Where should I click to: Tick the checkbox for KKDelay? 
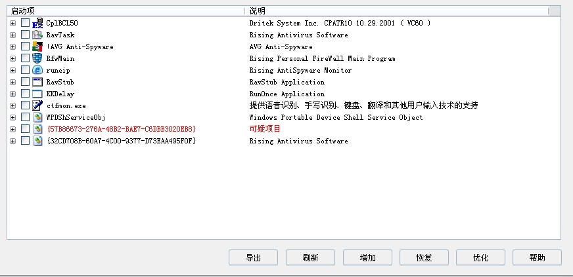pos(25,94)
